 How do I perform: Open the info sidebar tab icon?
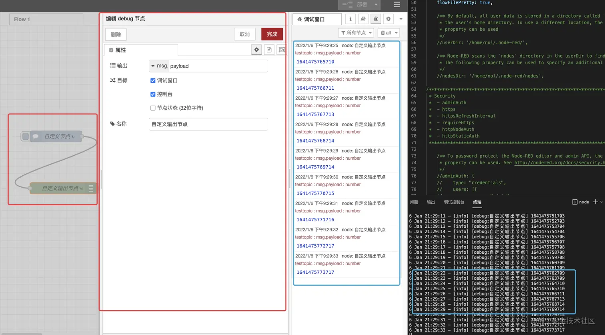351,19
